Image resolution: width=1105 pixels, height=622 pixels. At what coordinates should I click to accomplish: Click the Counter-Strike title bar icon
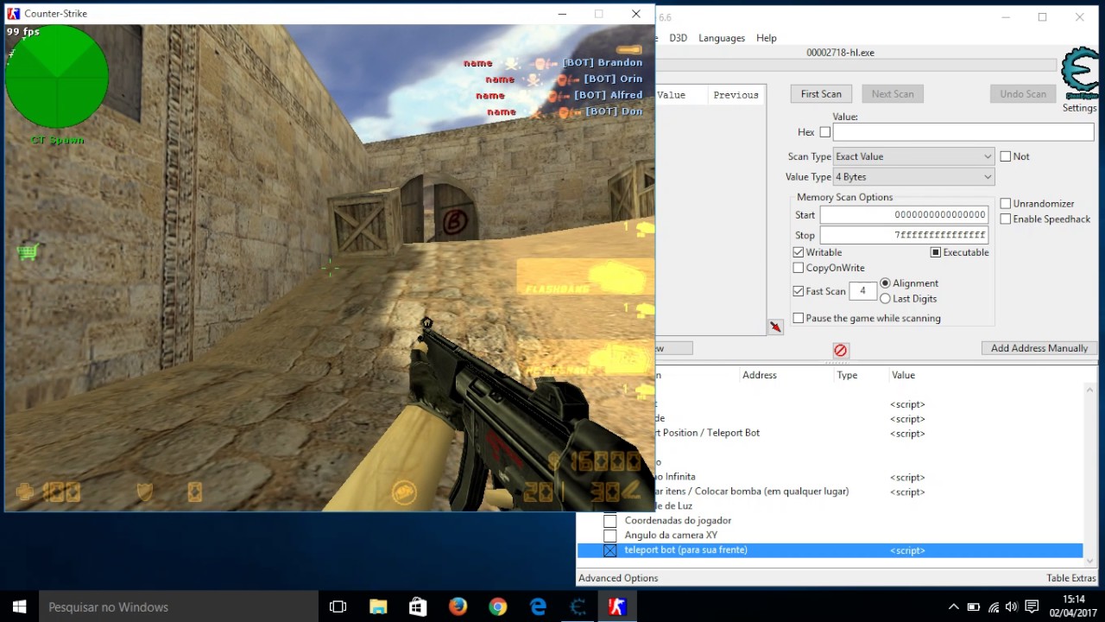tap(14, 13)
